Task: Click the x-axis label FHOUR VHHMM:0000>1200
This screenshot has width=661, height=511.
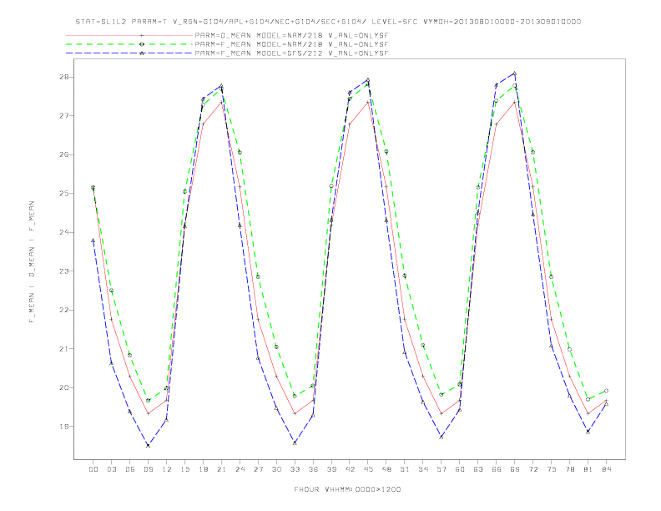Action: (x=347, y=489)
